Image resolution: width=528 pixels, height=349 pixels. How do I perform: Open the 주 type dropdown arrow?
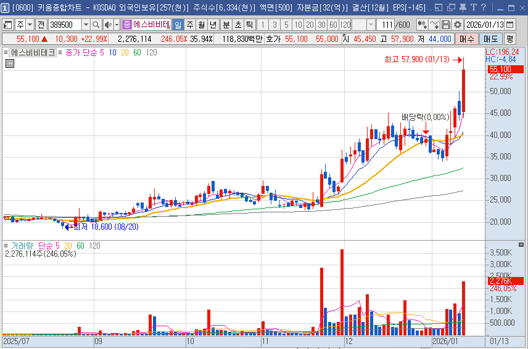(30, 25)
